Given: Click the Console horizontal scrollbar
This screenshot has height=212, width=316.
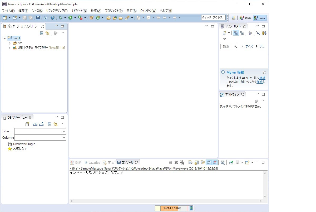Looking at the screenshot, I should coord(166,201).
